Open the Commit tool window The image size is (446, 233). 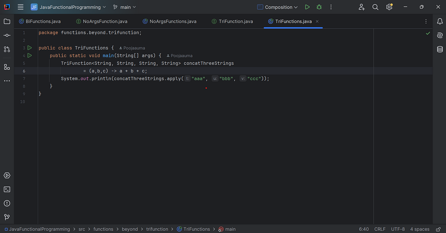[7, 35]
